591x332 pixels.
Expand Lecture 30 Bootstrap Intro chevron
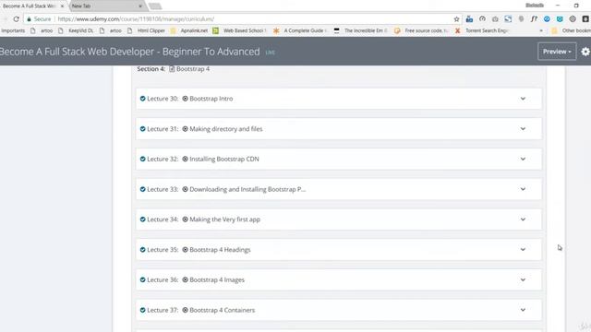pos(523,99)
